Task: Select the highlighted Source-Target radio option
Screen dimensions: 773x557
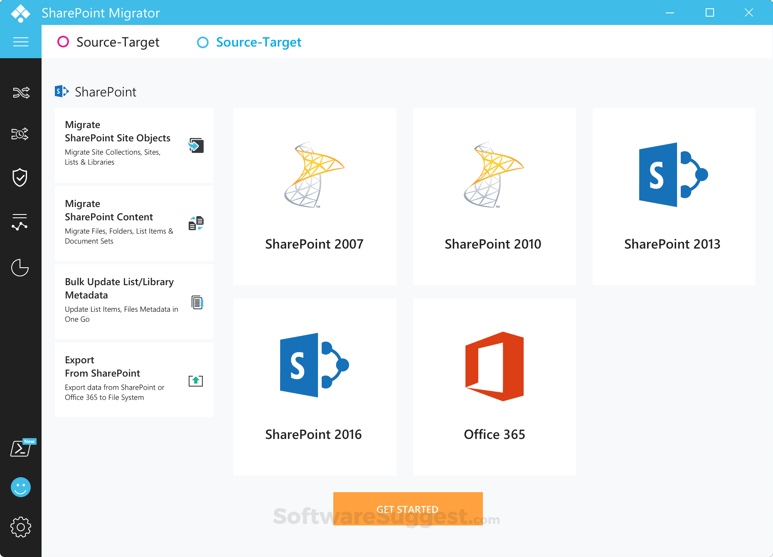Action: pos(203,42)
